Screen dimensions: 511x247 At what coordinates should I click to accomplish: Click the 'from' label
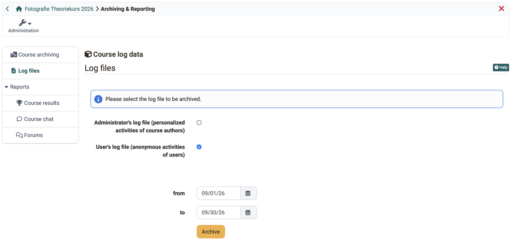(x=179, y=193)
